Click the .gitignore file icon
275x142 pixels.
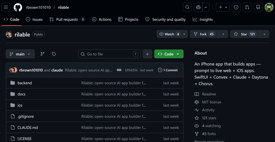pyautogui.click(x=13, y=116)
